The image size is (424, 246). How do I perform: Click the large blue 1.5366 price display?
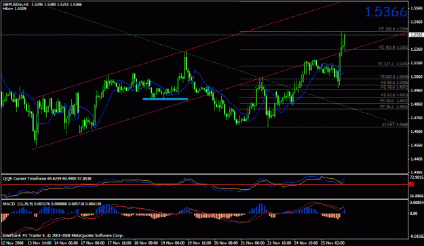386,12
